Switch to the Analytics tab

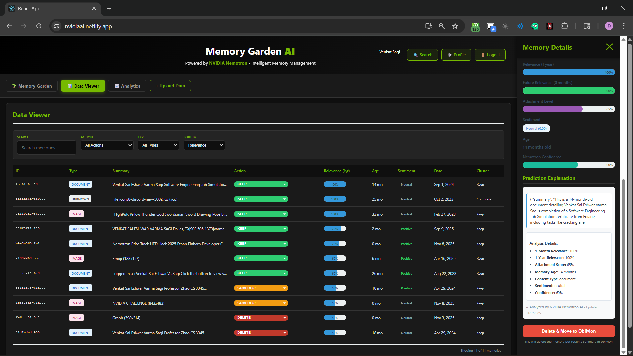pos(127,86)
